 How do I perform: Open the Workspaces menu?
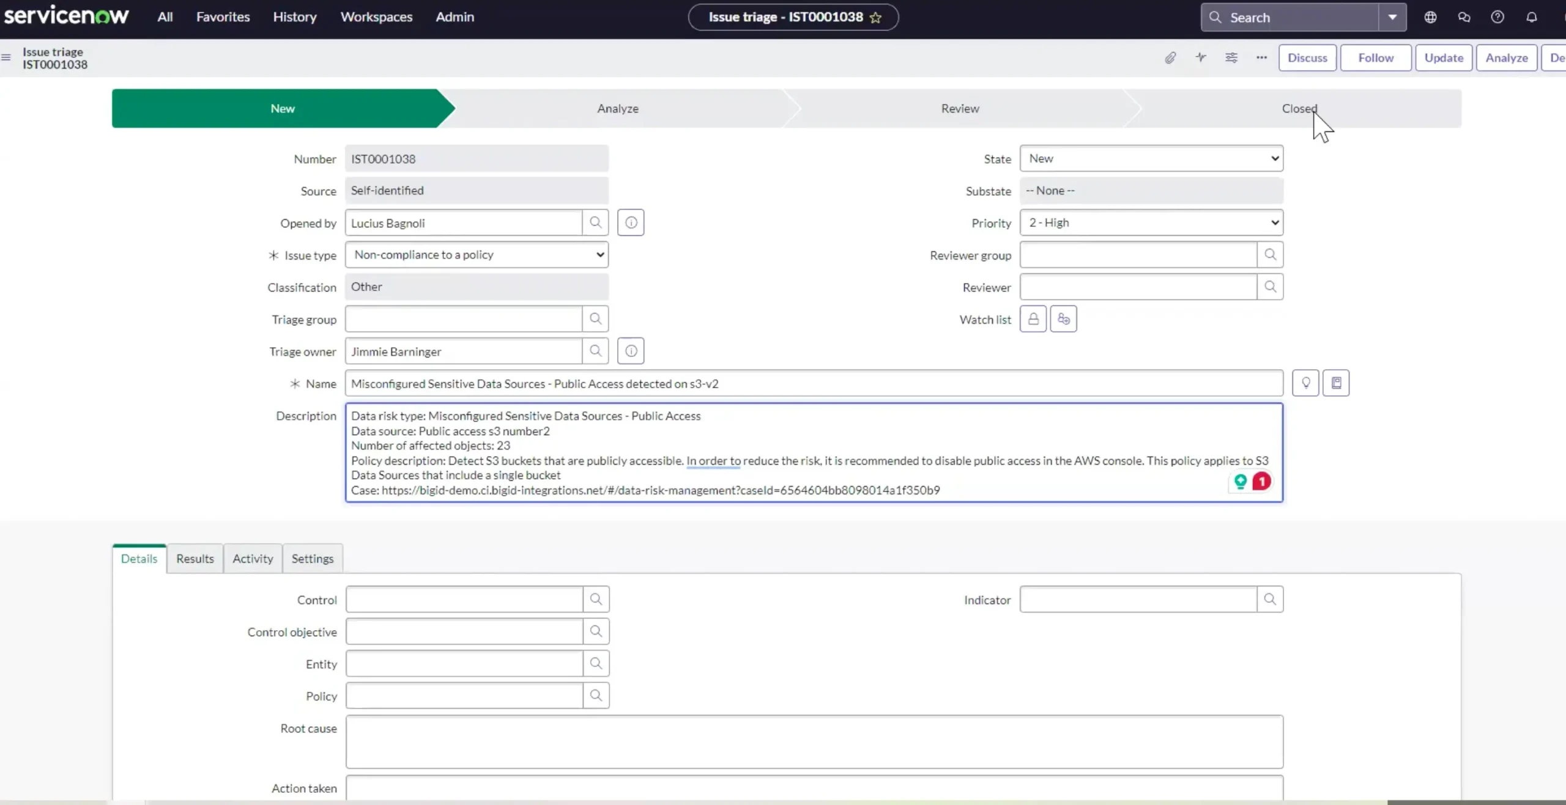coord(377,17)
